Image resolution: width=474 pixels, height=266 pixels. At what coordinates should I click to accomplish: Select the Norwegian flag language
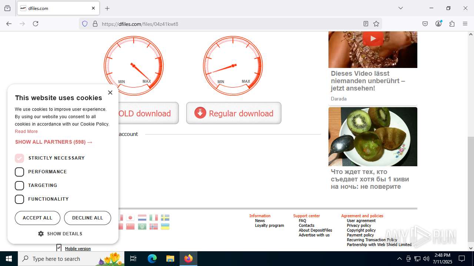154,226
